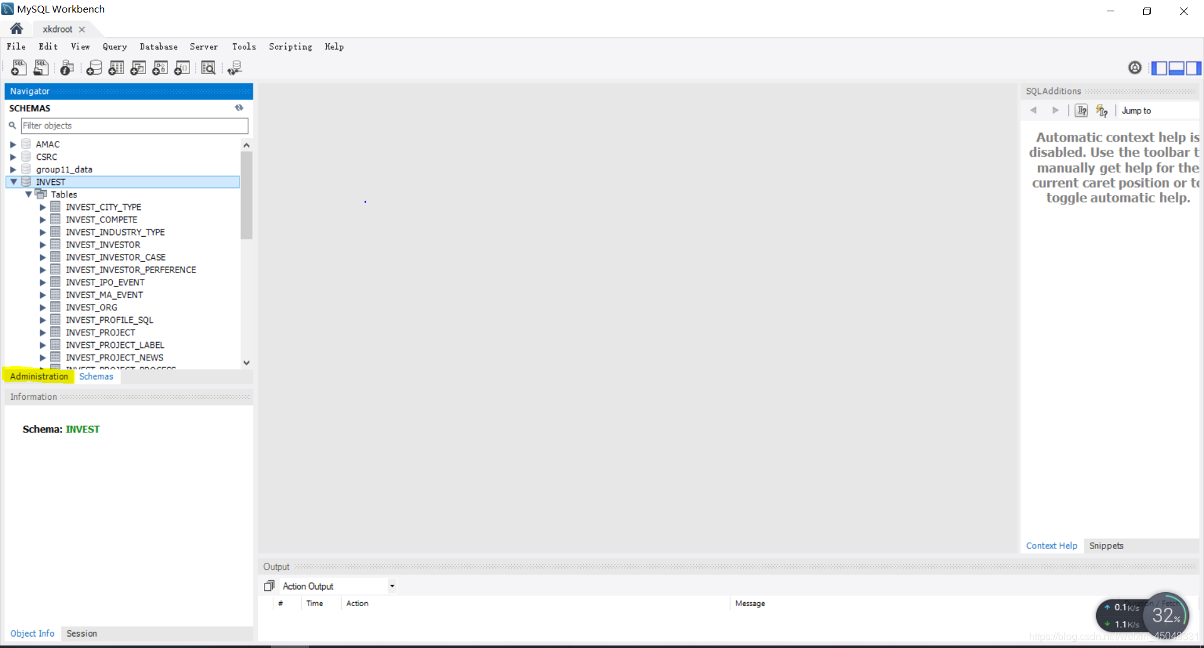Click the INVEST_PROJECT table icon
The image size is (1204, 648).
point(55,332)
